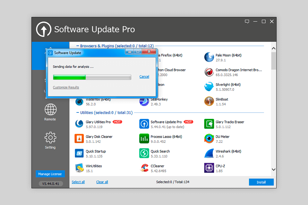Screen dimensions: 308x205
Task: Select the Quick Startup icon
Action: click(x=79, y=153)
